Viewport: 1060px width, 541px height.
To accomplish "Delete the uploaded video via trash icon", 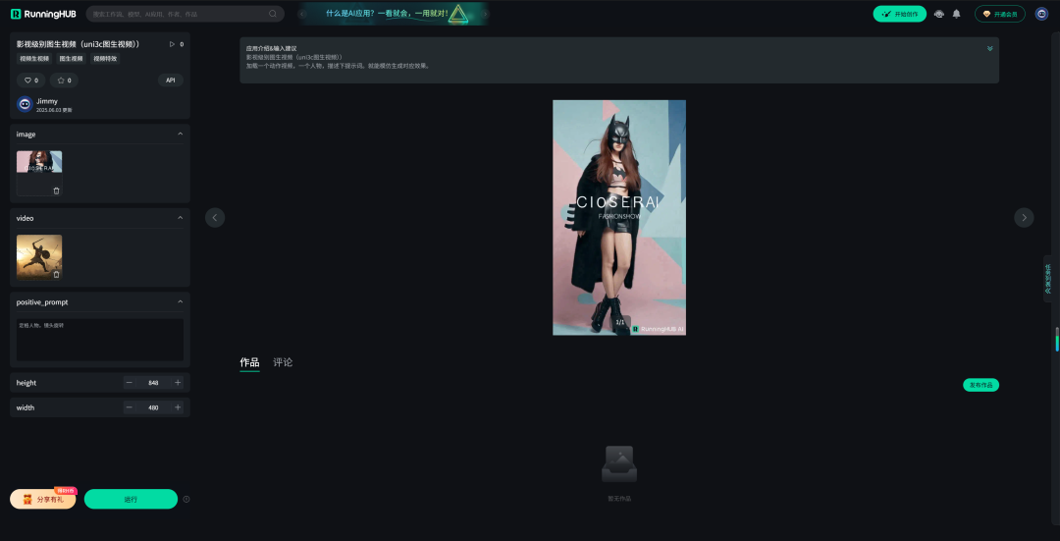I will point(56,275).
